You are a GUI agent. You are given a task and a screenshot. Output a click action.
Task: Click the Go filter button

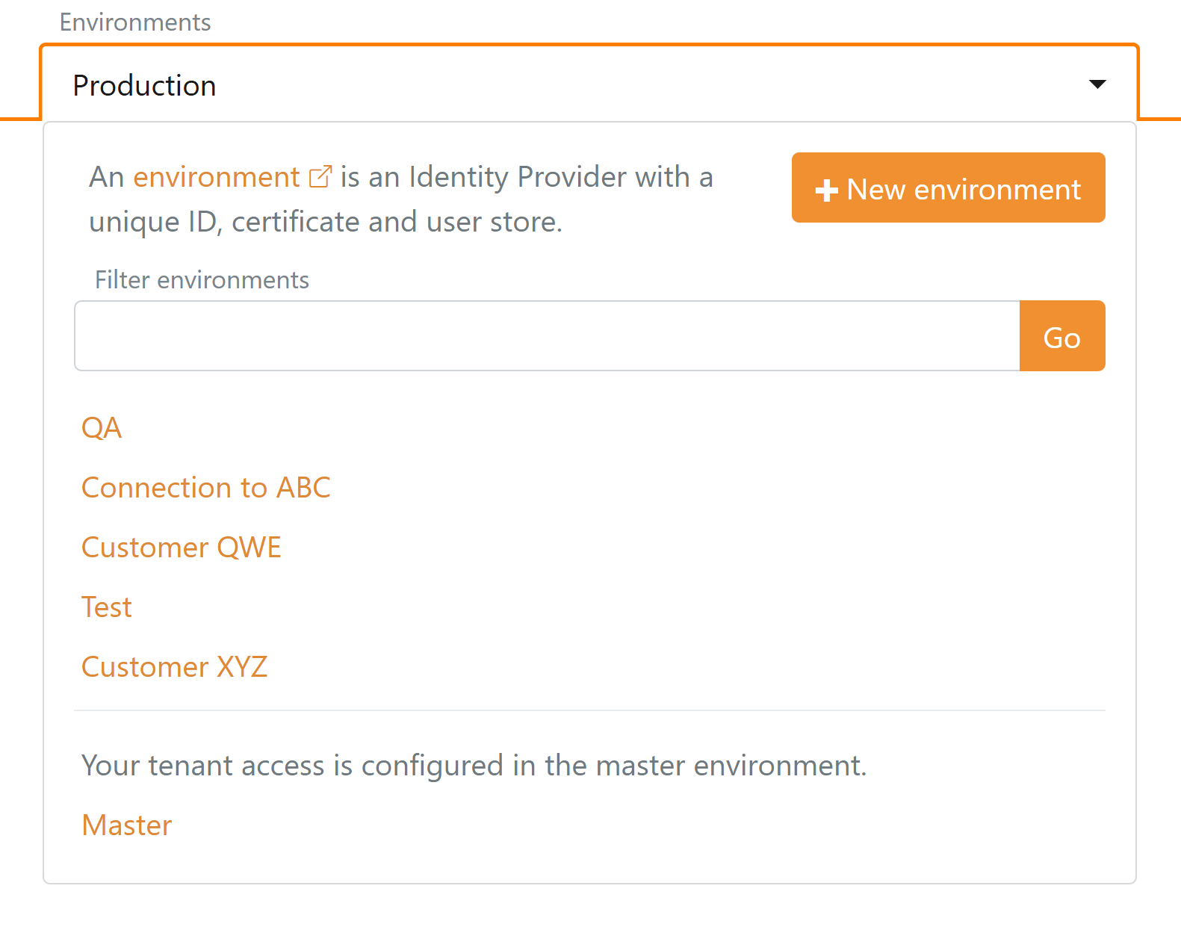tap(1061, 337)
